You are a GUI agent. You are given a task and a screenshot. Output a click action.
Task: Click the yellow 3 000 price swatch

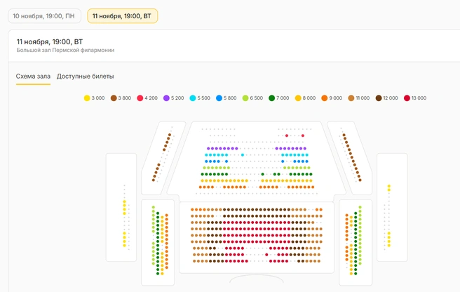point(87,98)
